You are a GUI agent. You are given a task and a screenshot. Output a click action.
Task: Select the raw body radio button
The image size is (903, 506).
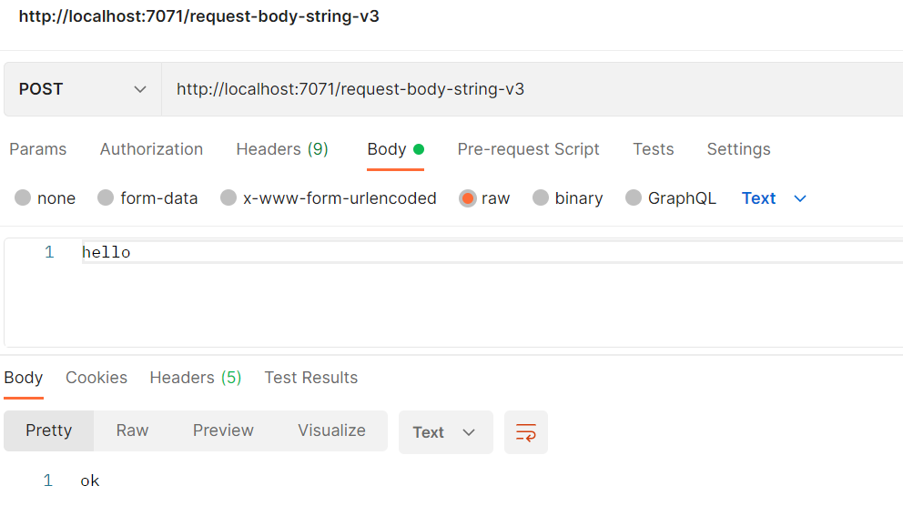[468, 198]
